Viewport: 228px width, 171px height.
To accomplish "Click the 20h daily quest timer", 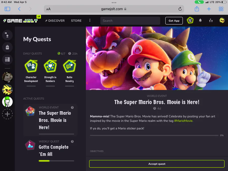I will 73,53.
